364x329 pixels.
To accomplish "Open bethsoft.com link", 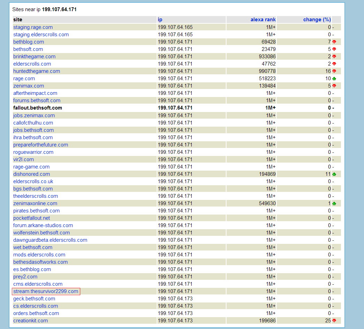I will pos(28,49).
